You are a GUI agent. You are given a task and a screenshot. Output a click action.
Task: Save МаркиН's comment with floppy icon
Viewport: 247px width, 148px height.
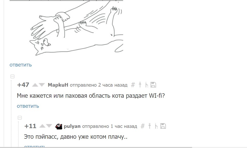click(x=153, y=85)
